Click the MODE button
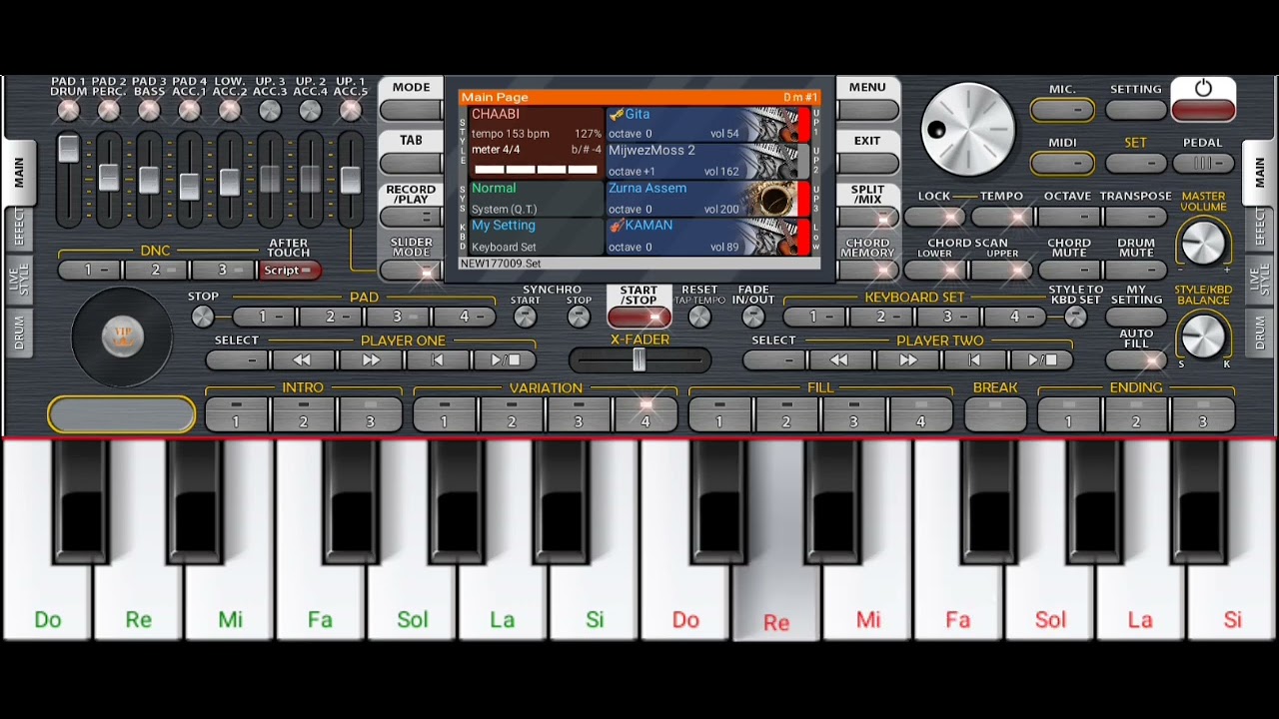This screenshot has height=719, width=1279. pos(411,109)
